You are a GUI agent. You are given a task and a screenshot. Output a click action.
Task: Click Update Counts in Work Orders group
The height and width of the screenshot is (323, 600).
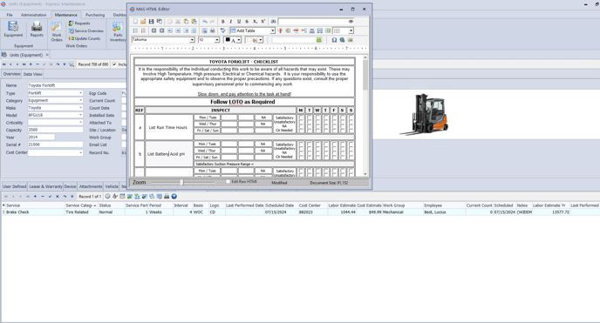coord(85,38)
